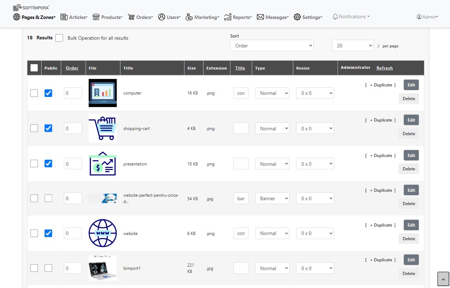Open the Sort dropdown showing Order
This screenshot has height=288, width=450.
click(x=272, y=46)
